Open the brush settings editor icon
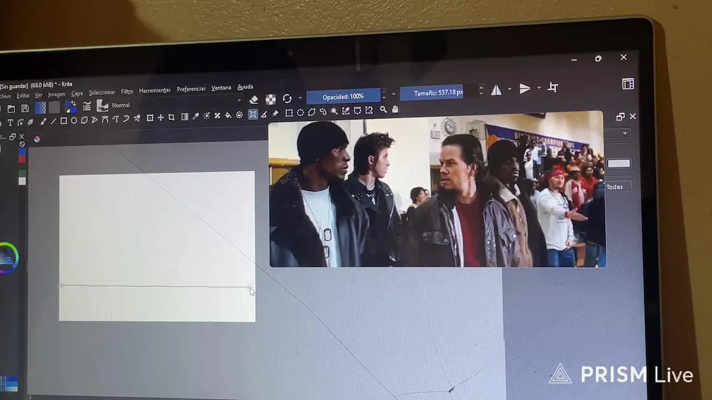The image size is (712, 400). coord(87,106)
